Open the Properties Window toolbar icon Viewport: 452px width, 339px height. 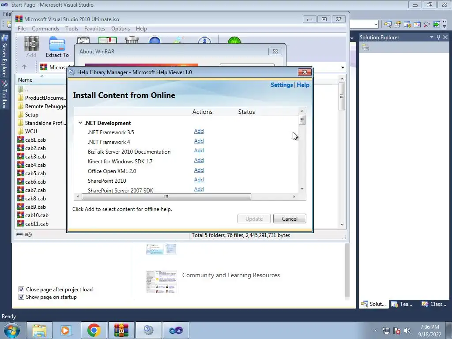tap(398, 25)
